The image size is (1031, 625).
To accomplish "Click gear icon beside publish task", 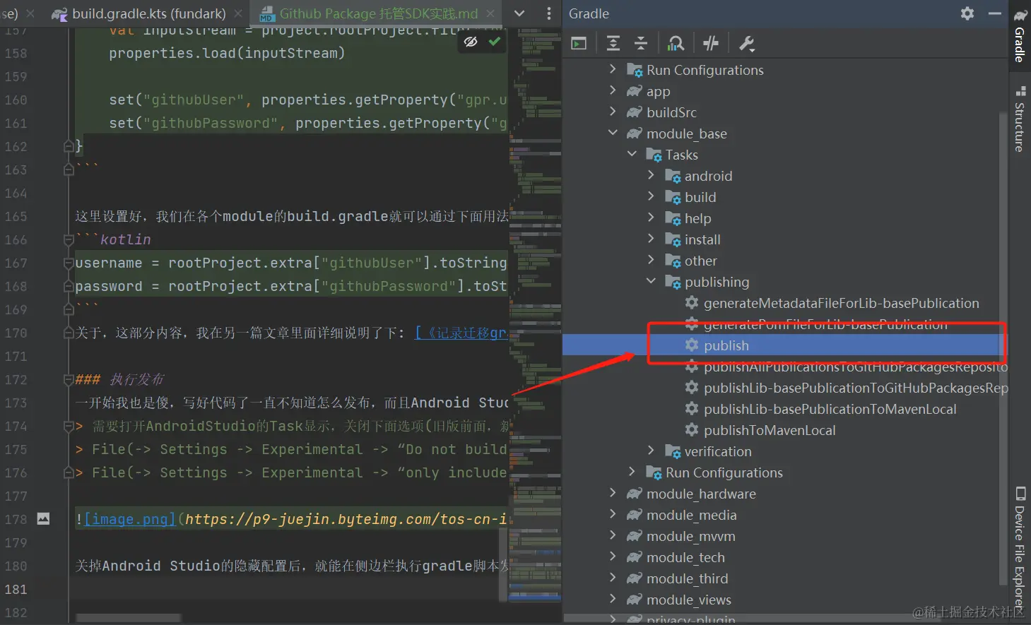I will coord(692,345).
